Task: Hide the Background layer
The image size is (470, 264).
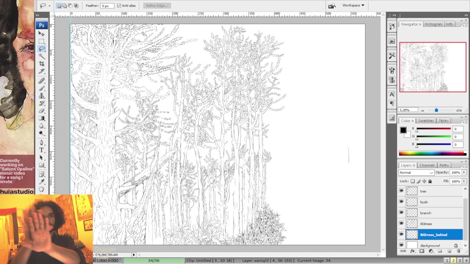Action: coord(401,245)
